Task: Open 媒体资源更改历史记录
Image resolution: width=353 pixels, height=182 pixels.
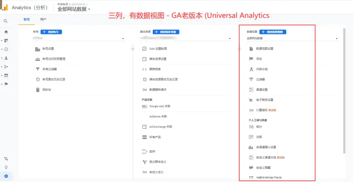Action: (x=163, y=79)
